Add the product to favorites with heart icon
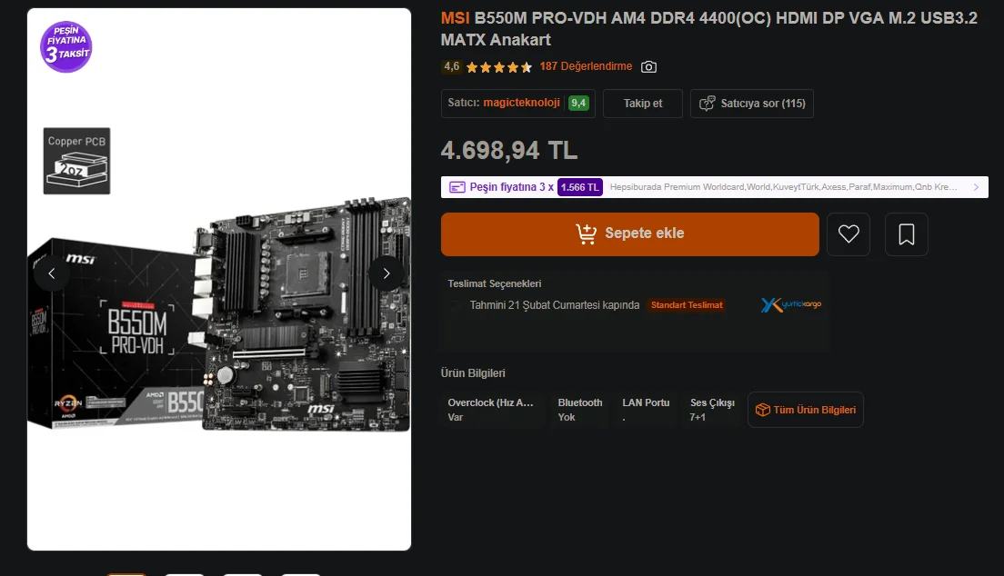This screenshot has height=576, width=1004. (848, 234)
